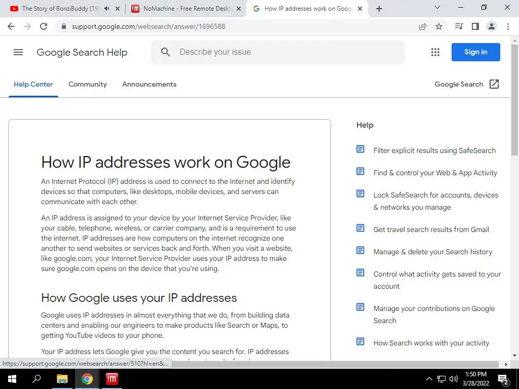Open Get travel search results from Gmail
This screenshot has height=389, width=519.
point(431,229)
